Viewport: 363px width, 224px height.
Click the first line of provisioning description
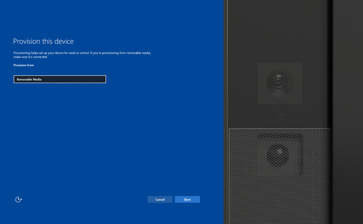tap(82, 52)
